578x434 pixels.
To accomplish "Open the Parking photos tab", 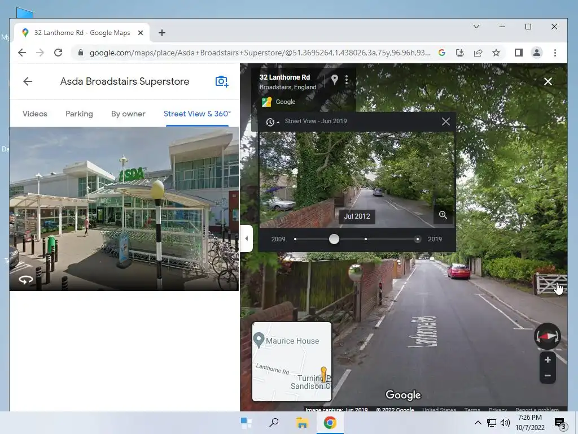I will click(x=79, y=114).
